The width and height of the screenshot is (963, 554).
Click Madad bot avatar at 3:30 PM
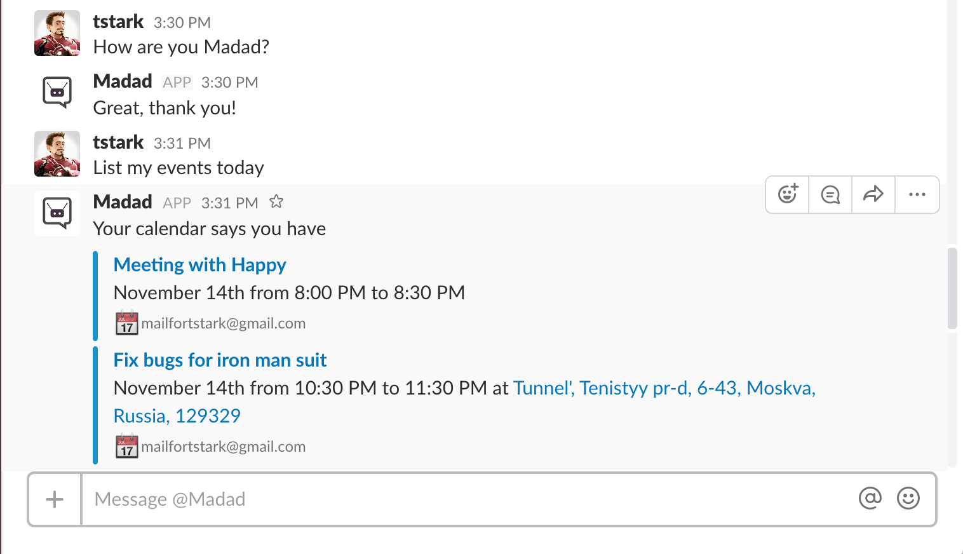pos(57,93)
